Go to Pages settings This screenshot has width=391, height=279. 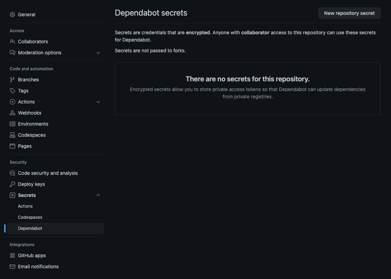point(55,146)
